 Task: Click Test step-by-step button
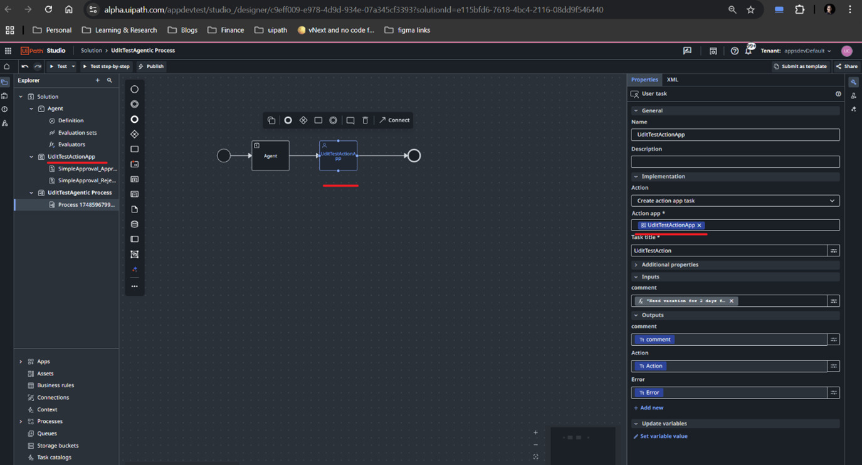[x=106, y=66]
